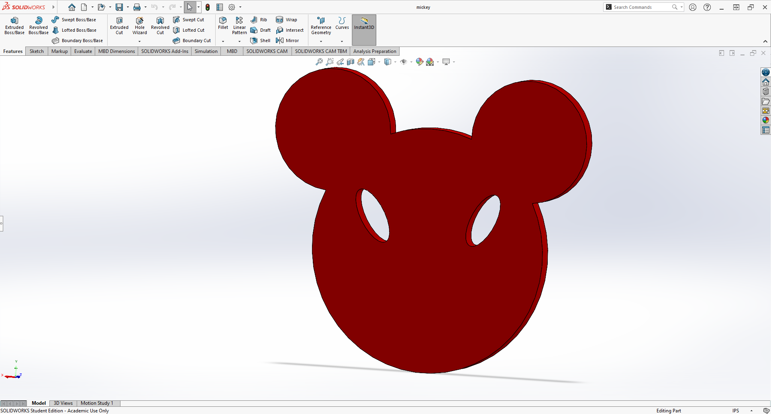Toggle Hide/Show Items eye icon
The width and height of the screenshot is (771, 414).
[x=404, y=62]
